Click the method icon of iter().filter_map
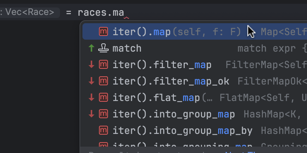307x153 pixels. pos(103,65)
